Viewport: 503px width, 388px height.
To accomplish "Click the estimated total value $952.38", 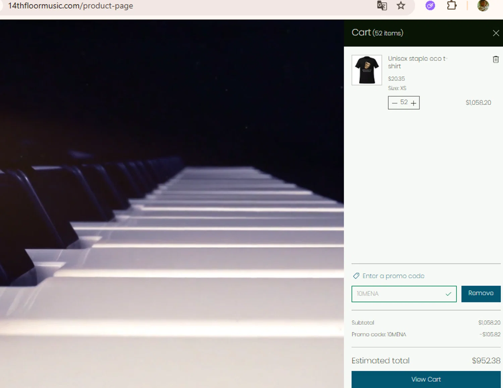I will coord(486,361).
